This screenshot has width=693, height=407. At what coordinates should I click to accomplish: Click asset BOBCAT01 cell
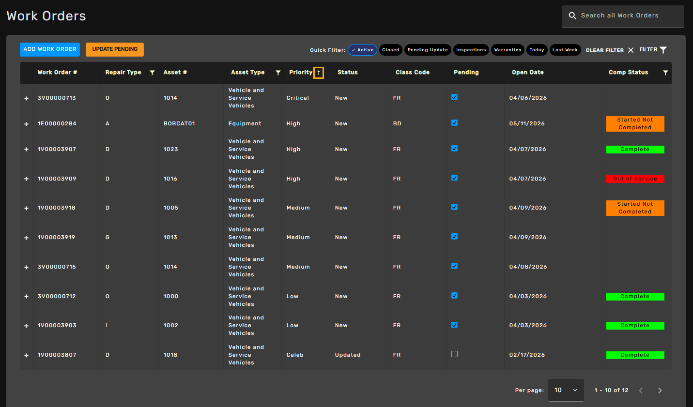[179, 124]
